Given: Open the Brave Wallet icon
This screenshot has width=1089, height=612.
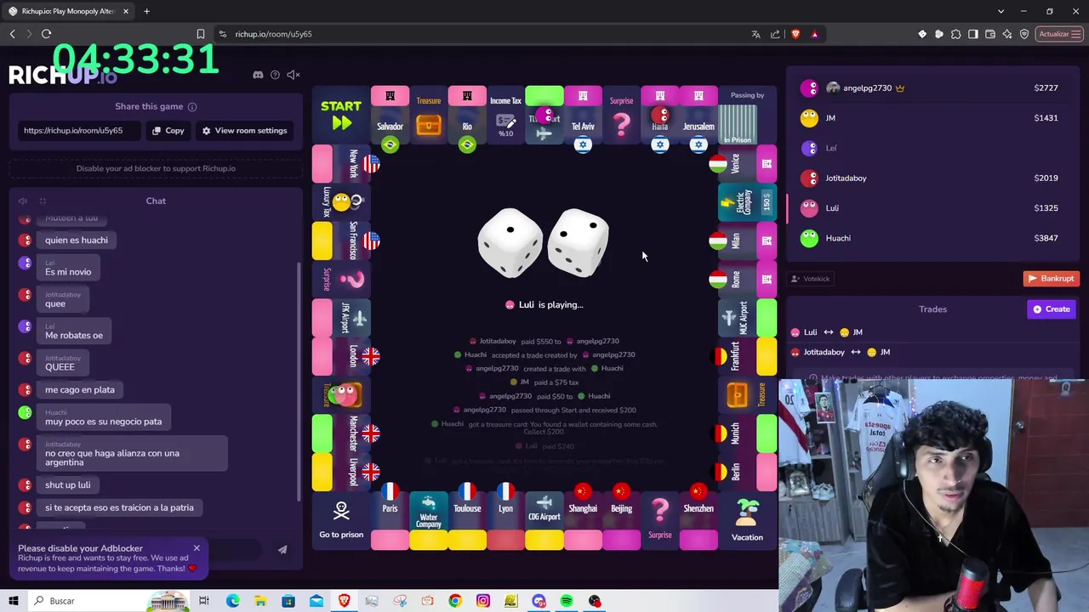Looking at the screenshot, I should [x=990, y=34].
